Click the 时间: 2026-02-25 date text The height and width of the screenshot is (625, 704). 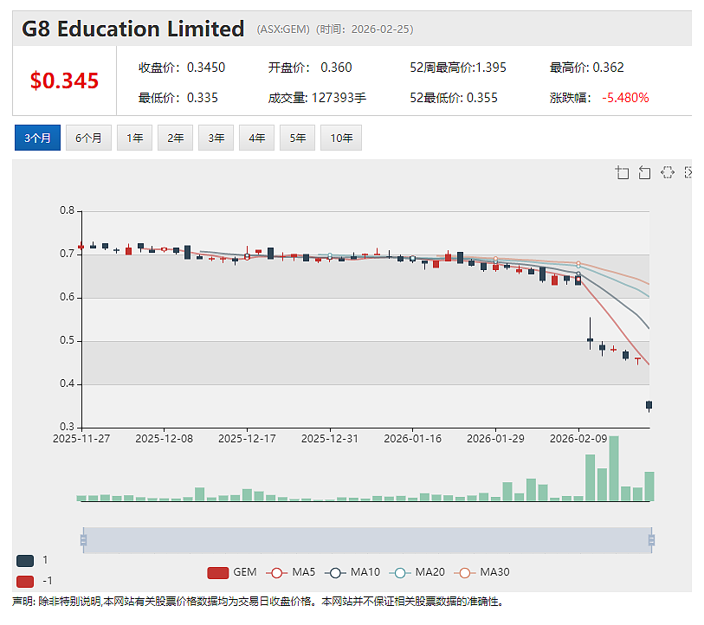click(x=365, y=29)
